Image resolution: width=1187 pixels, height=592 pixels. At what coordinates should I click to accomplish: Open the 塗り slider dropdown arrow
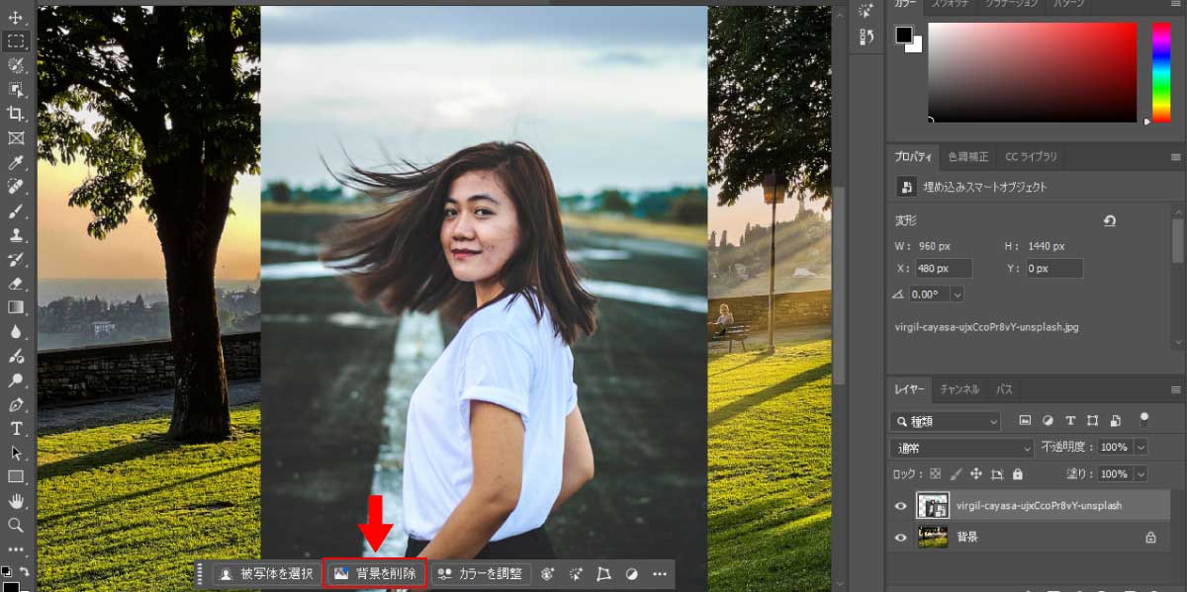tap(1141, 474)
